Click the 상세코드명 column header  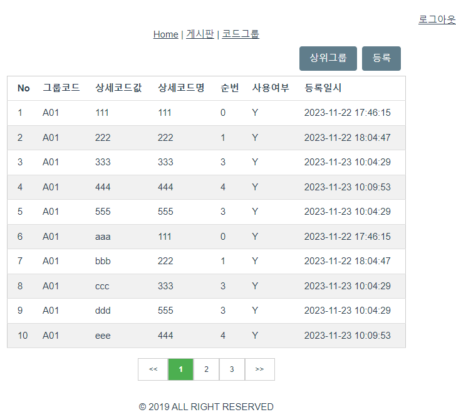pyautogui.click(x=181, y=88)
